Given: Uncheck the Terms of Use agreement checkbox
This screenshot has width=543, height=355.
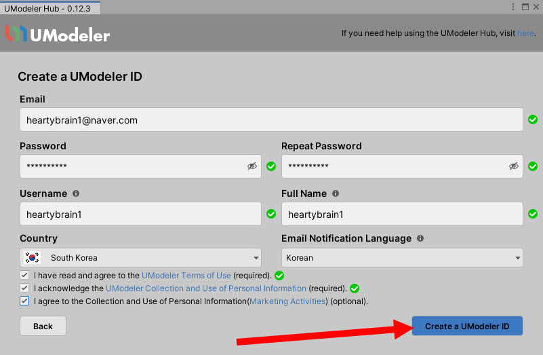Looking at the screenshot, I should (24, 276).
